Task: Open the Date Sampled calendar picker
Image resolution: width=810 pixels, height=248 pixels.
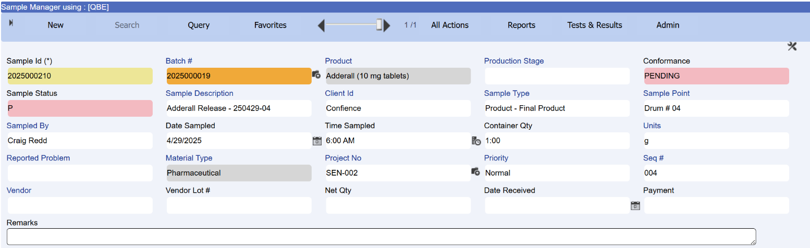Action: pos(317,141)
